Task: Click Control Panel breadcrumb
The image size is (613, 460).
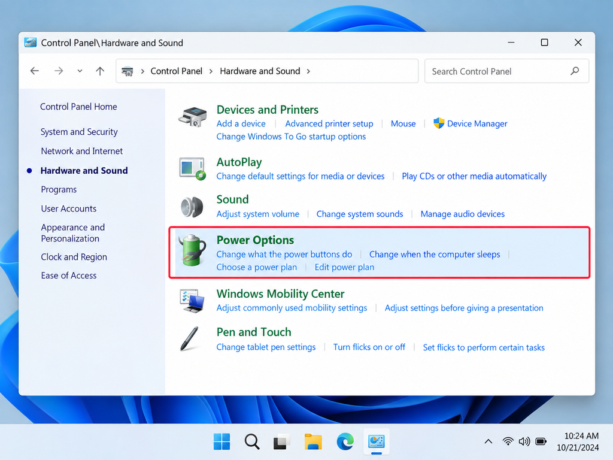Action: [177, 71]
